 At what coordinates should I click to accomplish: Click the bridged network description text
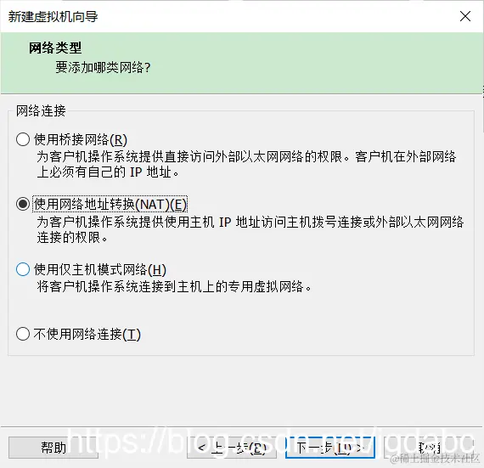pos(246,164)
